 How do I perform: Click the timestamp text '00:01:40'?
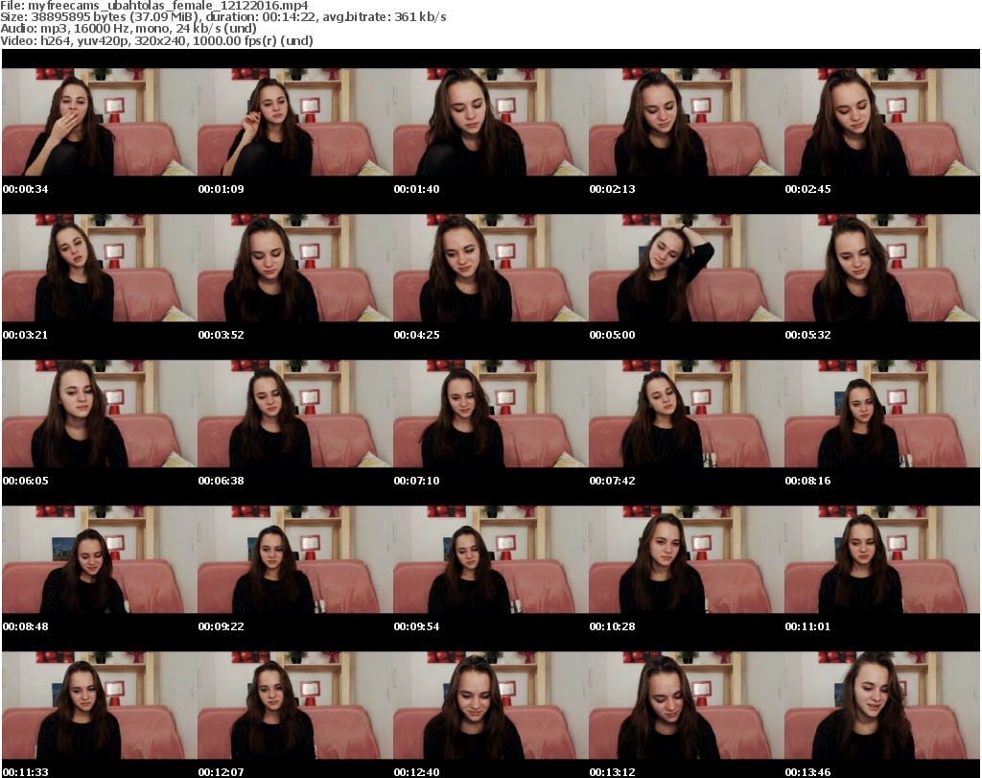[x=416, y=189]
